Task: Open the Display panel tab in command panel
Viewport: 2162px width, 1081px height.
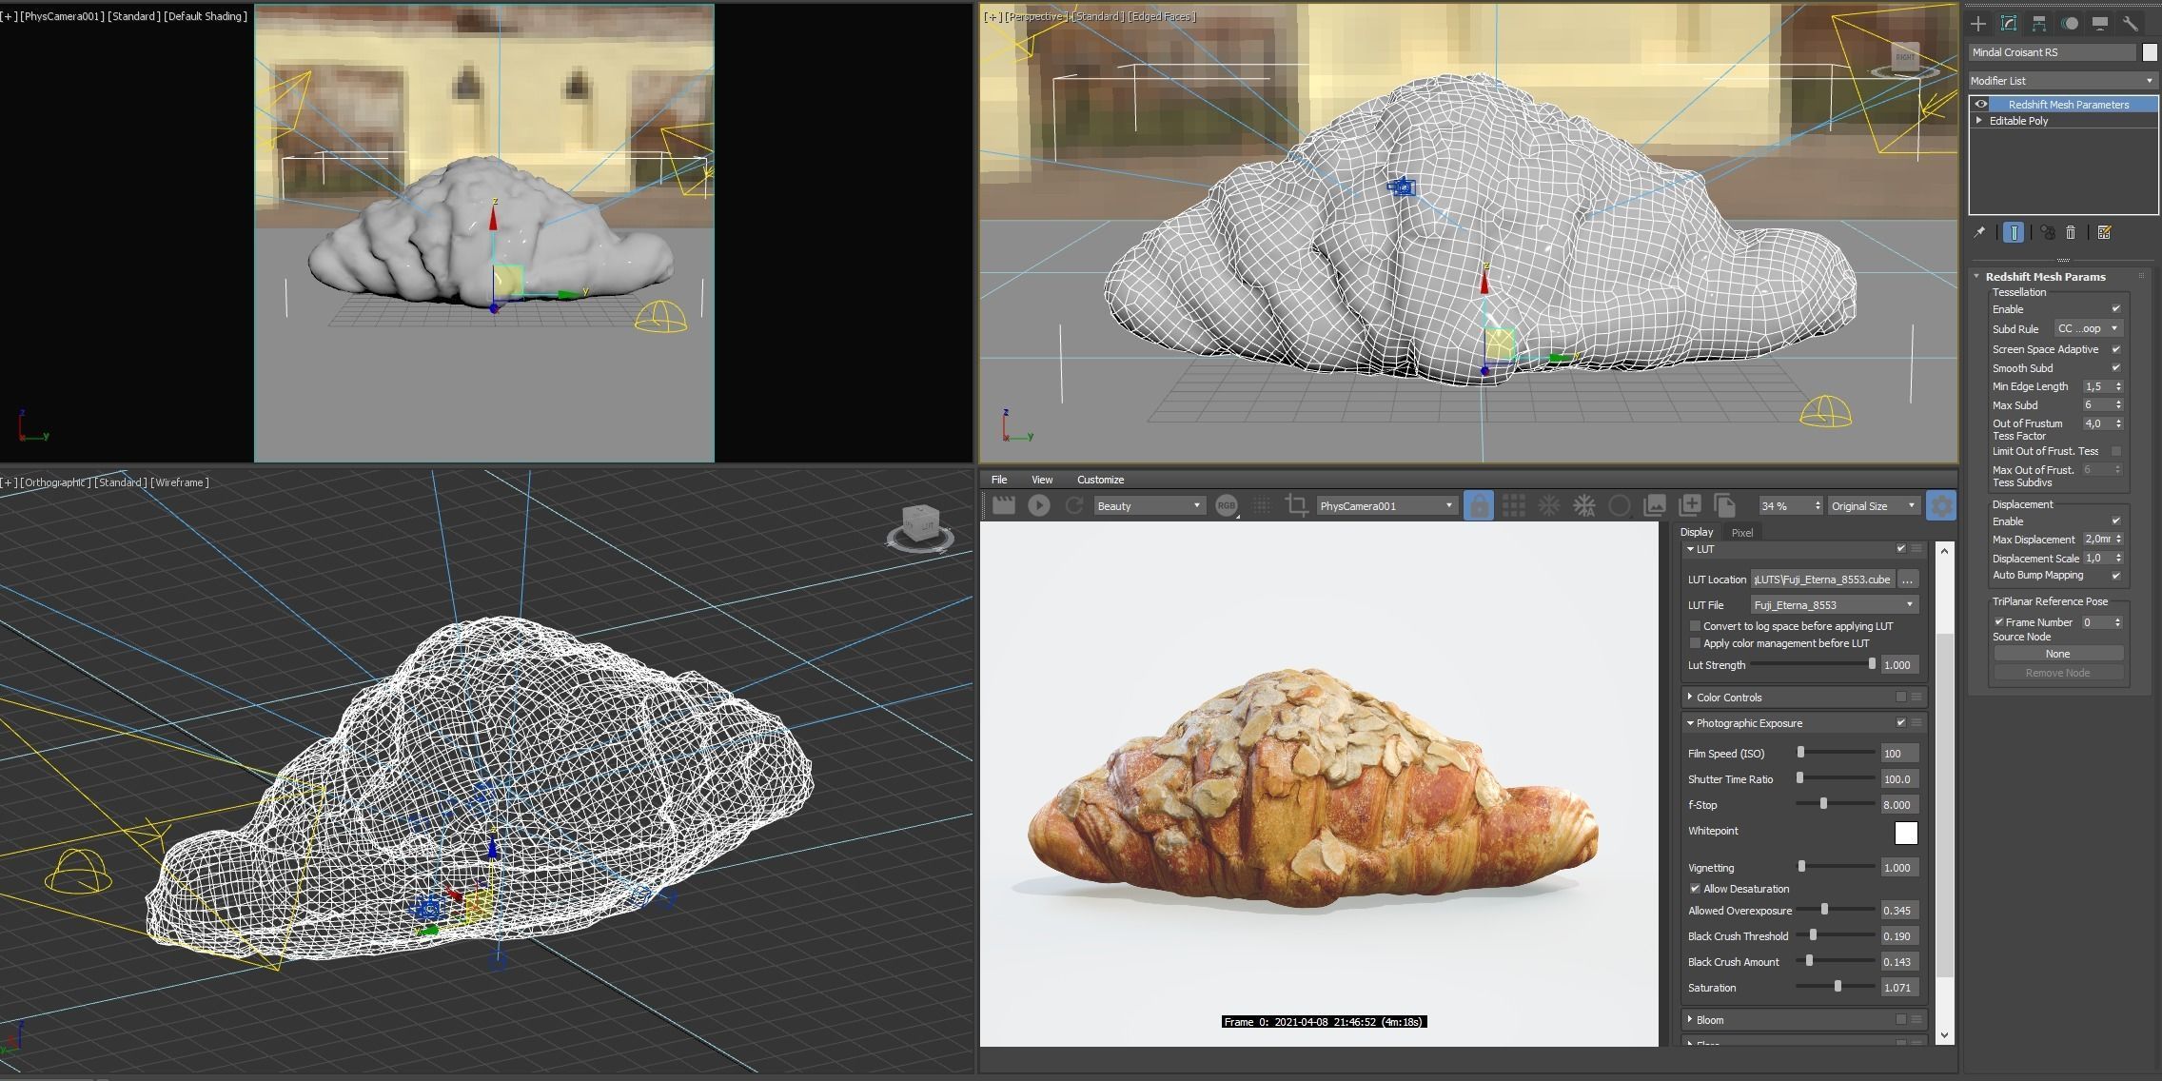Action: coord(2100,24)
